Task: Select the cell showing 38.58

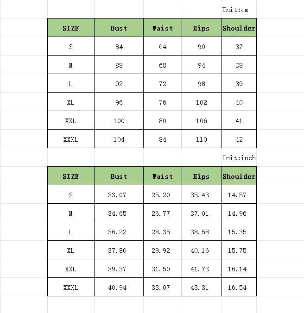Action: coord(202,232)
